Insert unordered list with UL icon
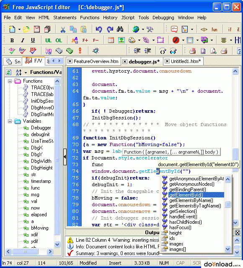243x268 pixels. tap(48, 40)
